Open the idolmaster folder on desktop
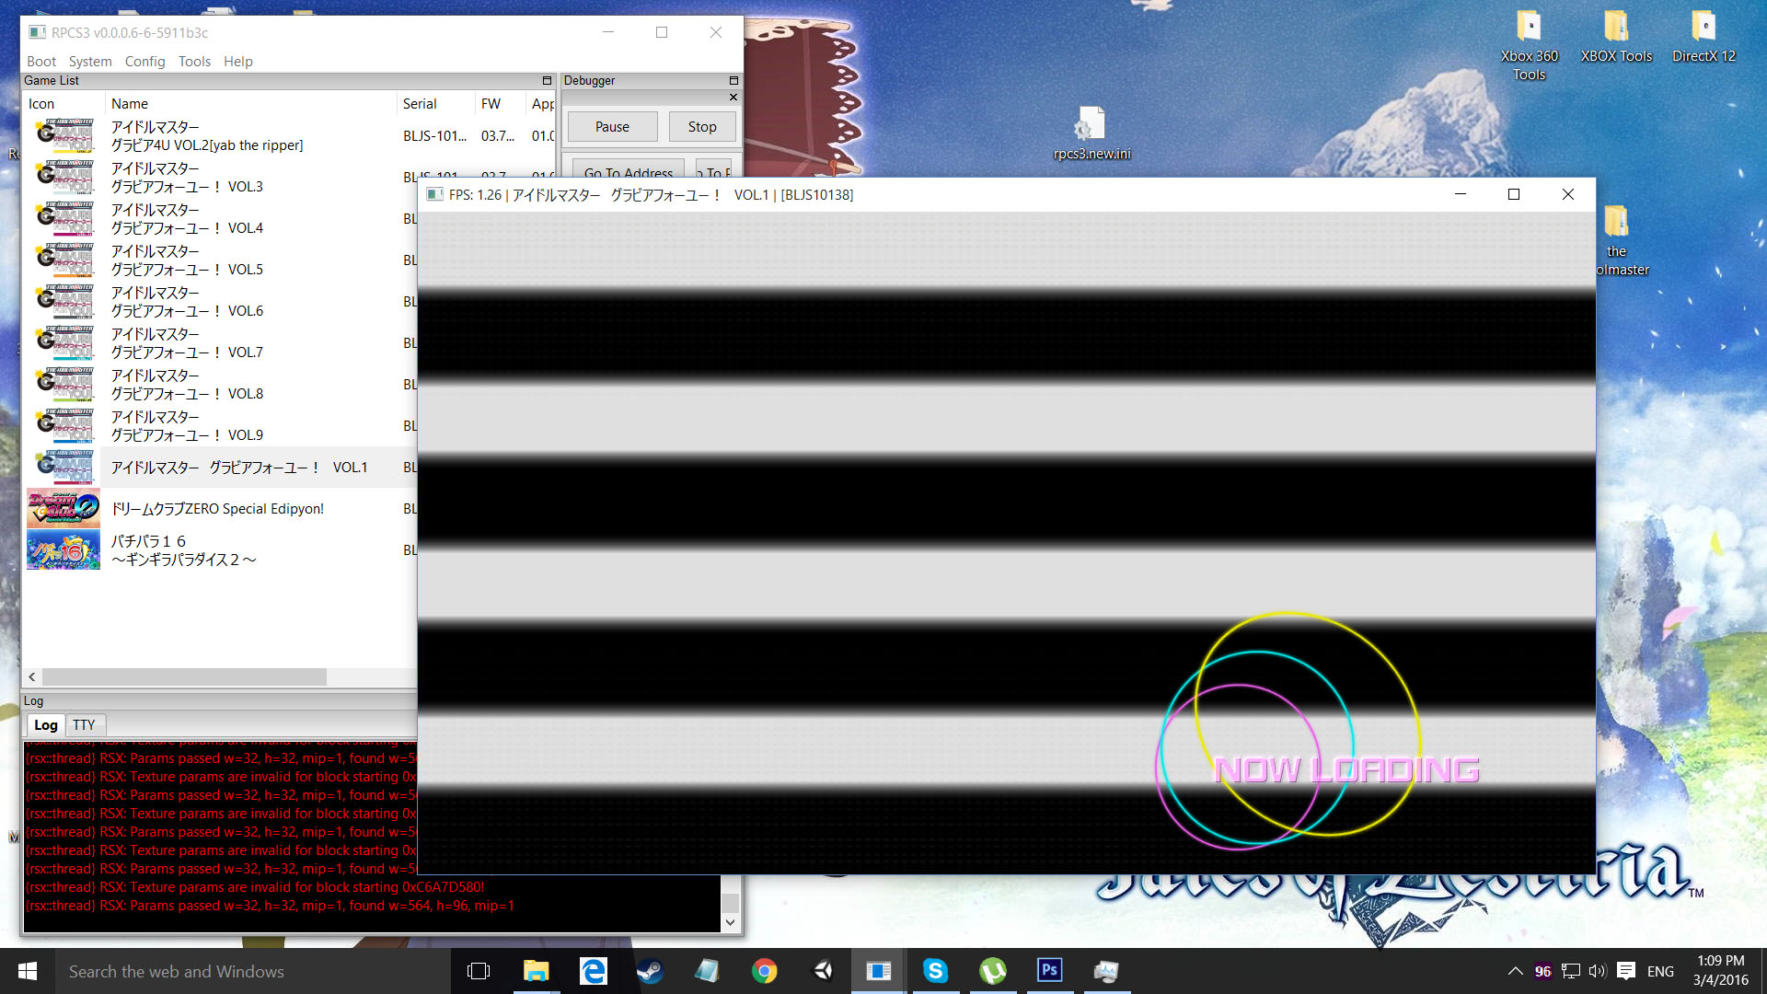This screenshot has height=994, width=1767. pyautogui.click(x=1617, y=241)
